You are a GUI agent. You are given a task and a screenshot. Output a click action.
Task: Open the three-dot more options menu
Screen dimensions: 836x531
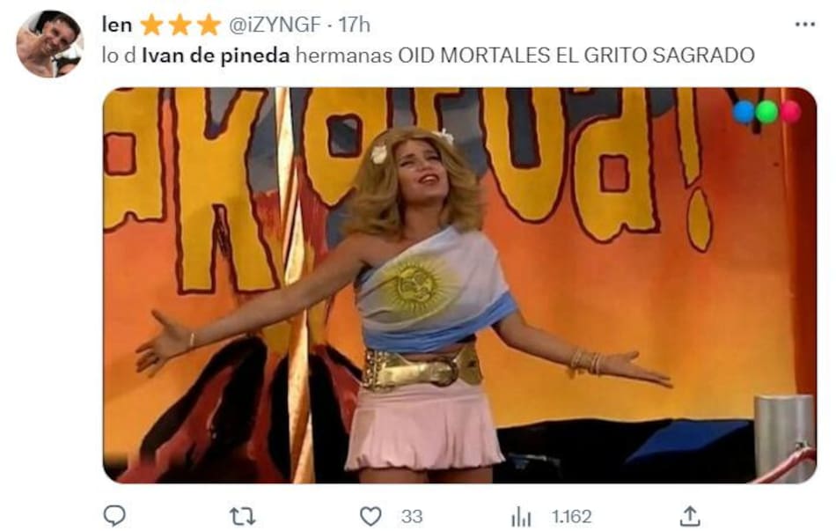click(x=804, y=24)
